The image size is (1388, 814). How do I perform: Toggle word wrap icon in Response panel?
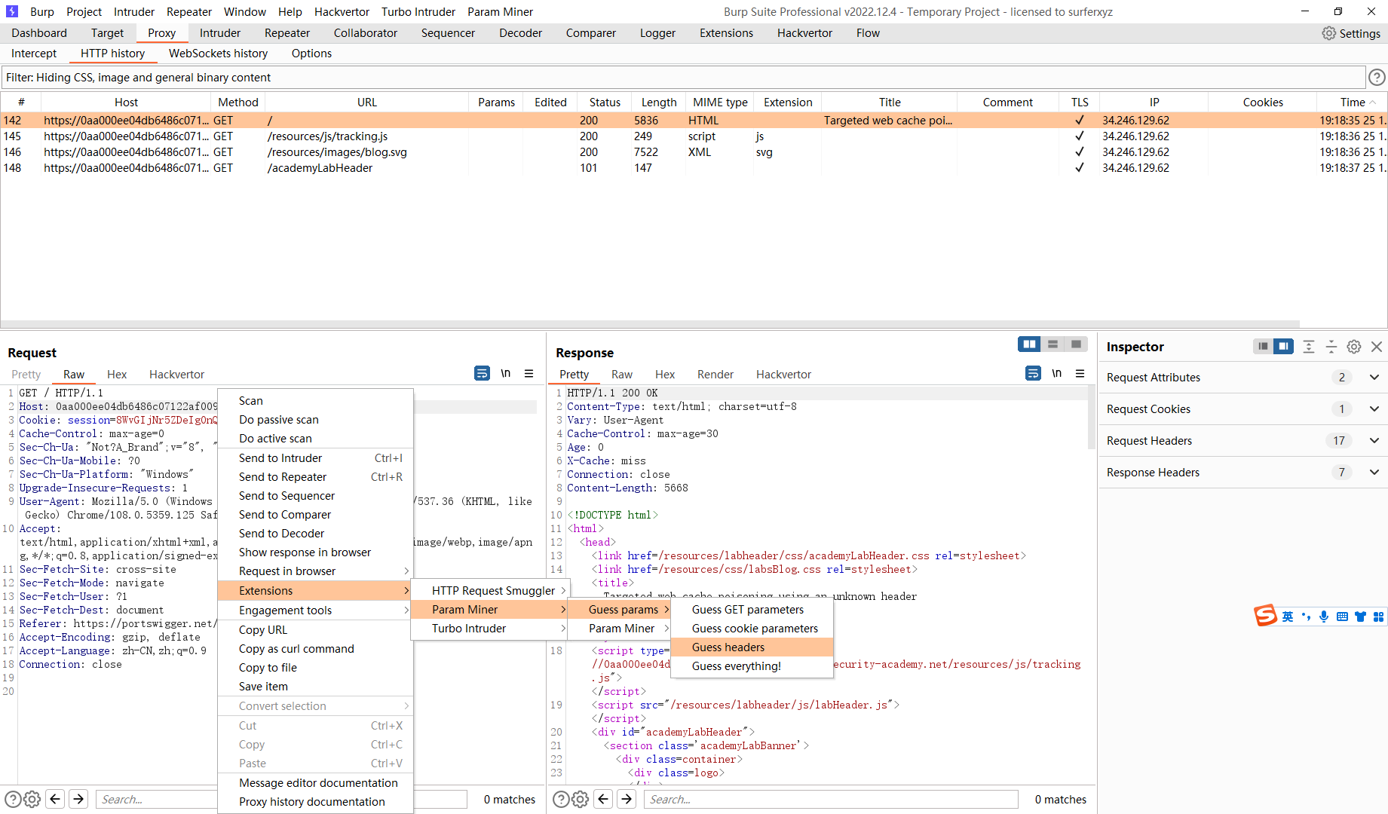1033,373
